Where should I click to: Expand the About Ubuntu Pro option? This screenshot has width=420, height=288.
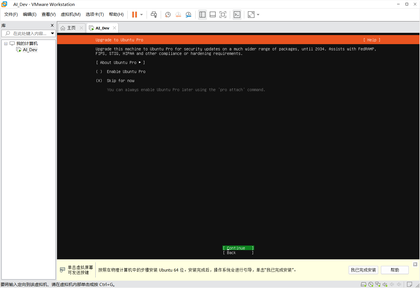click(120, 62)
